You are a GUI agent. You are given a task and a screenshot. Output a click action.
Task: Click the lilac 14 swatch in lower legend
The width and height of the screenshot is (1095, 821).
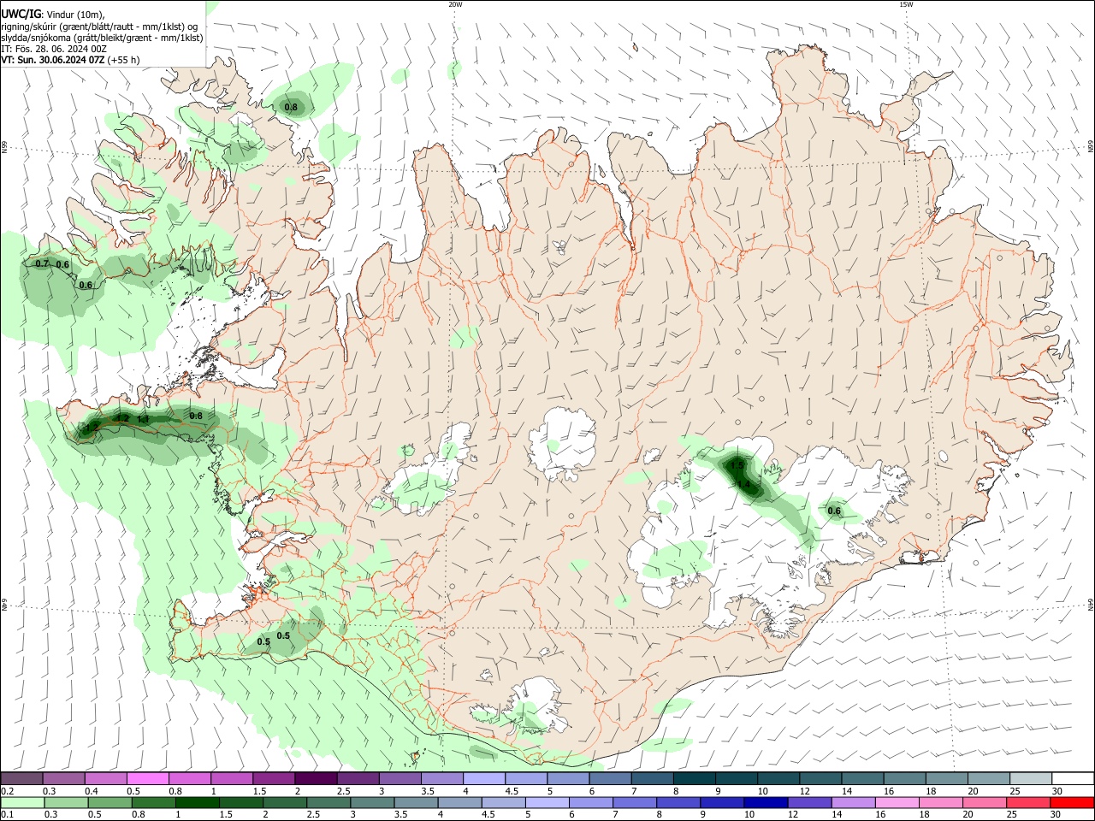tap(852, 802)
